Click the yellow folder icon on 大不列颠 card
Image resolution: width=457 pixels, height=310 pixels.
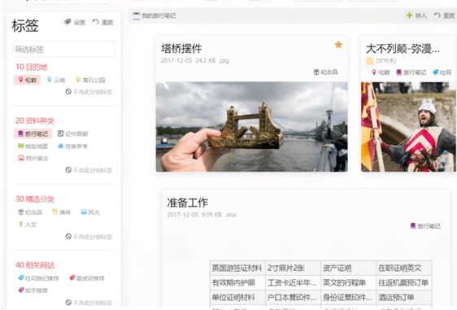[370, 61]
